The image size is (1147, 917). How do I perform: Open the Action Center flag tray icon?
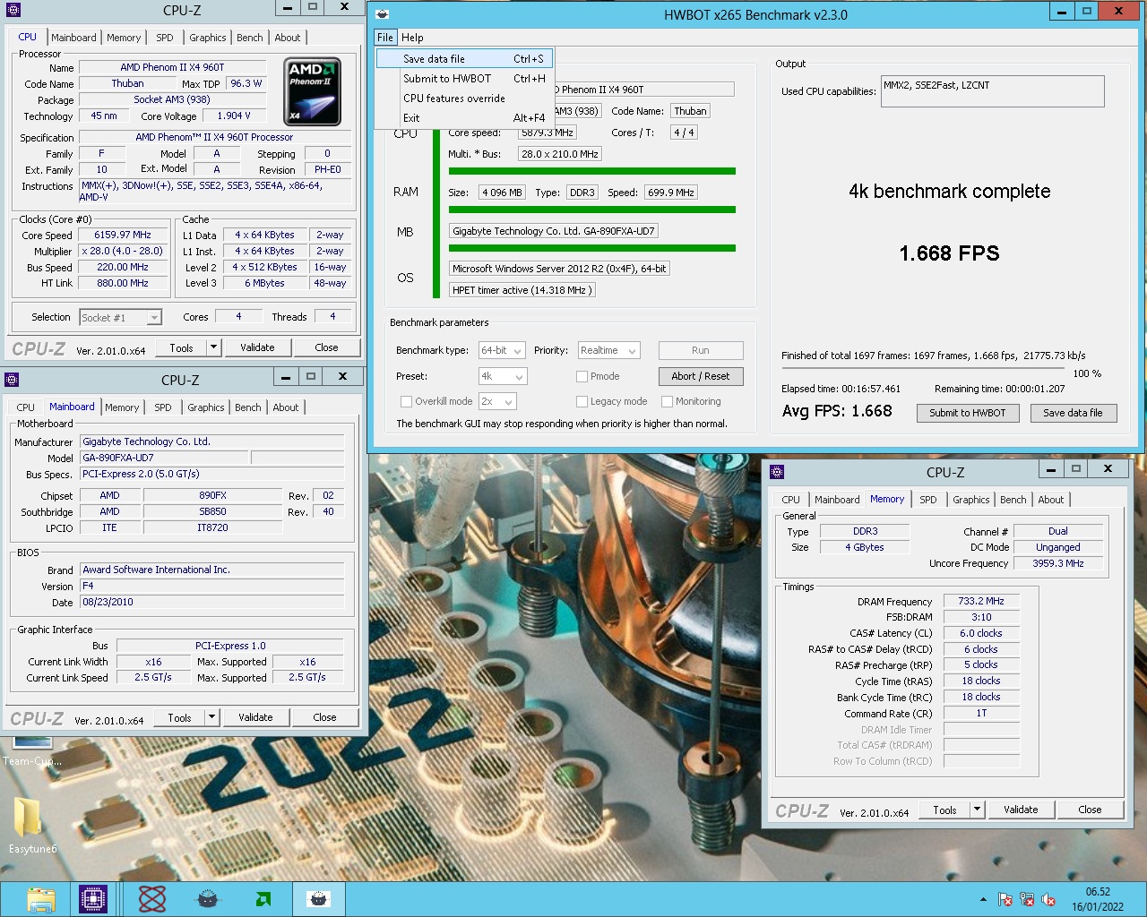pyautogui.click(x=1005, y=899)
